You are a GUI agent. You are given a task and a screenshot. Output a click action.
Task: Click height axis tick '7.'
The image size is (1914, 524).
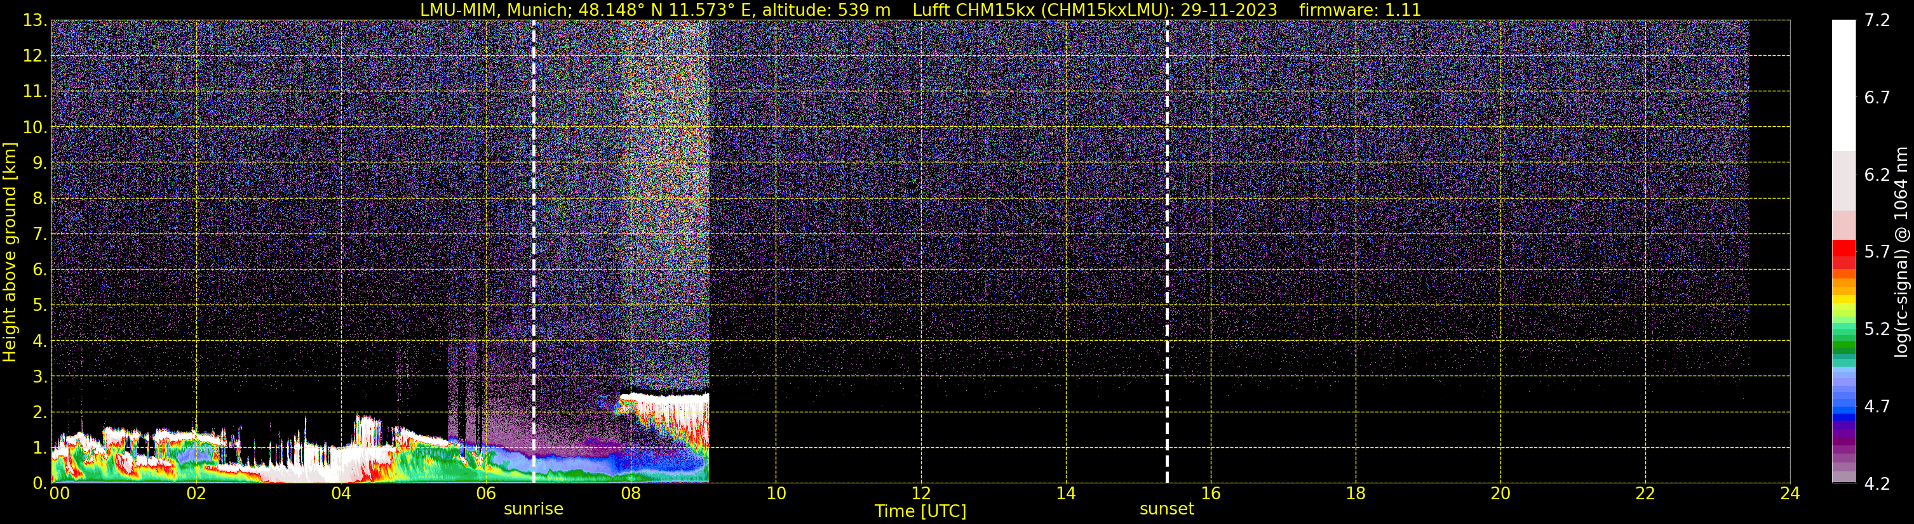(x=39, y=234)
